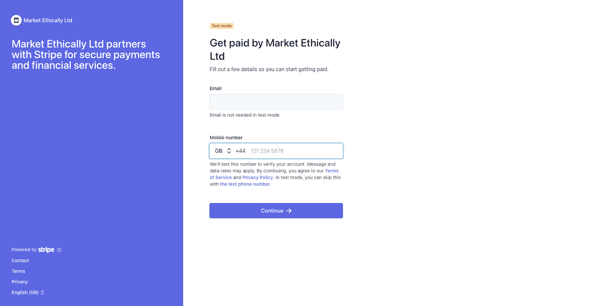The height and width of the screenshot is (306, 593).
Task: Click the Powered by text in footer
Action: coord(24,250)
